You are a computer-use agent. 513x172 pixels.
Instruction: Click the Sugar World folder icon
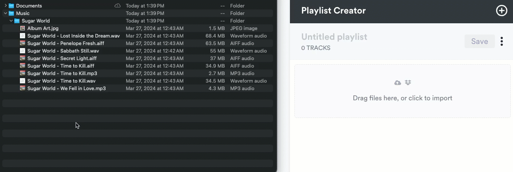[x=17, y=21]
